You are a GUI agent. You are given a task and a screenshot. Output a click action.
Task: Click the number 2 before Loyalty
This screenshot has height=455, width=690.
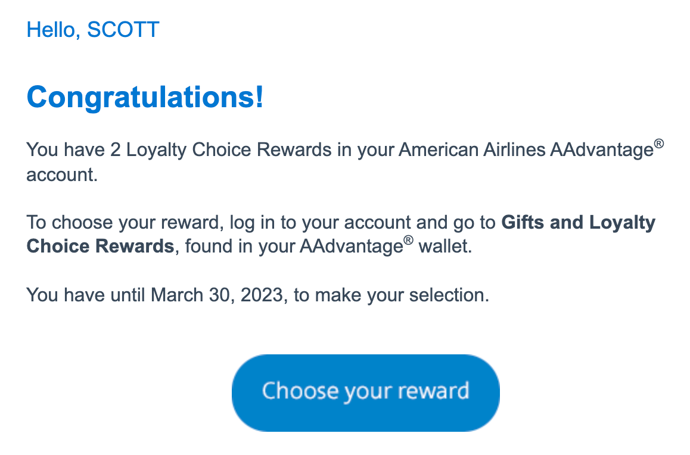tap(116, 150)
